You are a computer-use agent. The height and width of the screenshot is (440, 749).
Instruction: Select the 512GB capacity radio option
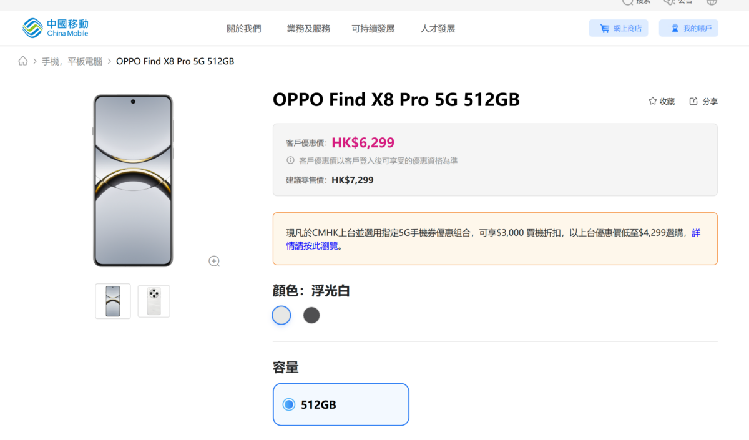click(x=289, y=404)
